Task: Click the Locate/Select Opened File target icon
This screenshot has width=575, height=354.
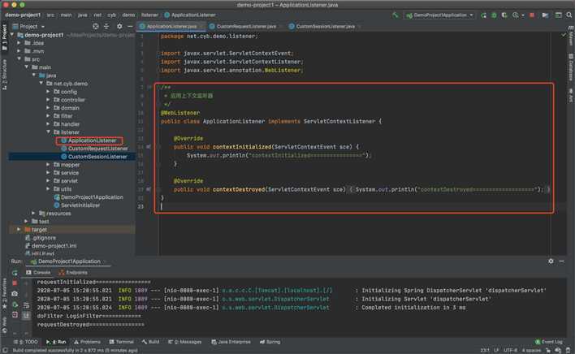Action: click(96, 26)
